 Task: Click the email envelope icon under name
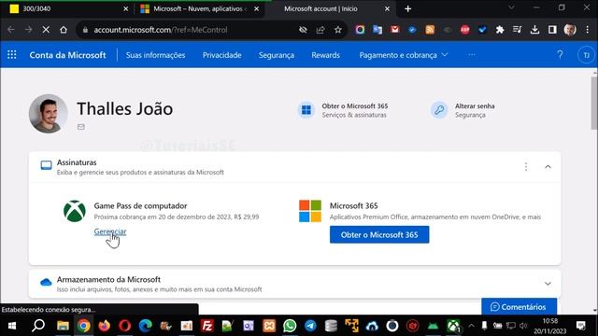[81, 127]
